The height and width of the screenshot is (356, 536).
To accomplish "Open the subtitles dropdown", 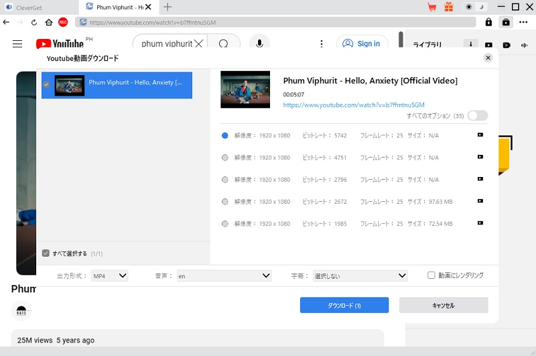I will coord(360,276).
